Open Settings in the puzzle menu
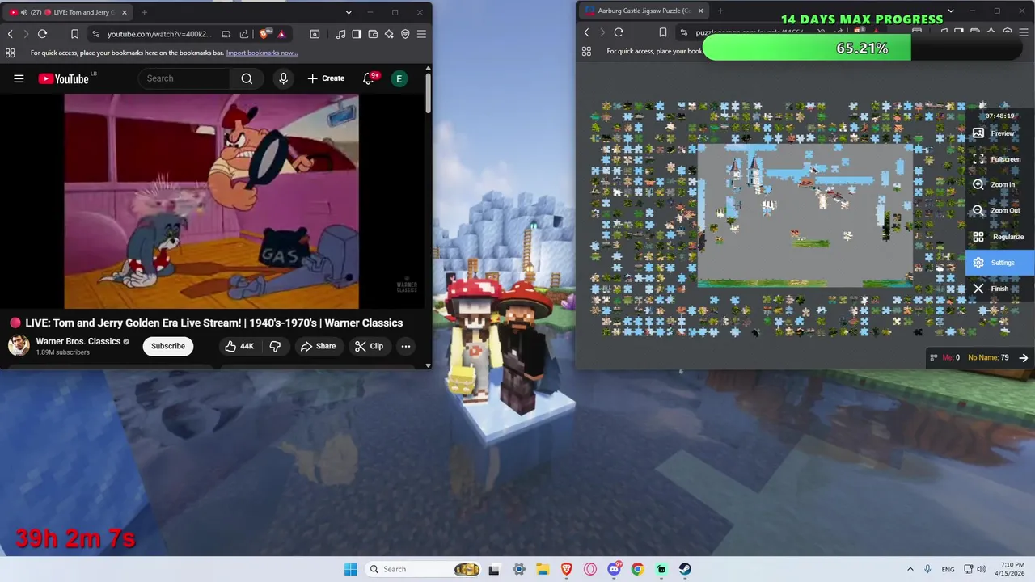Image resolution: width=1035 pixels, height=582 pixels. (1000, 263)
